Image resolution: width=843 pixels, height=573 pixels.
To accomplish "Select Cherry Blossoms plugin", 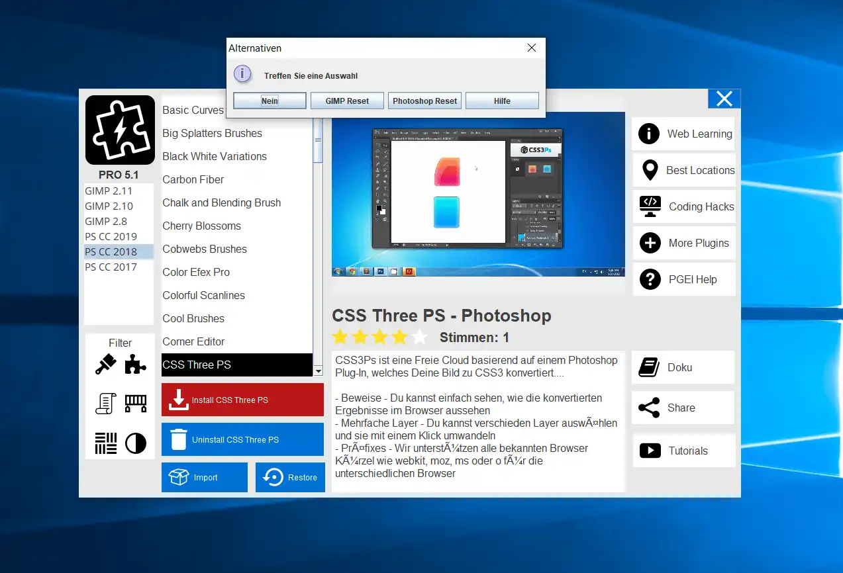I will [236, 226].
